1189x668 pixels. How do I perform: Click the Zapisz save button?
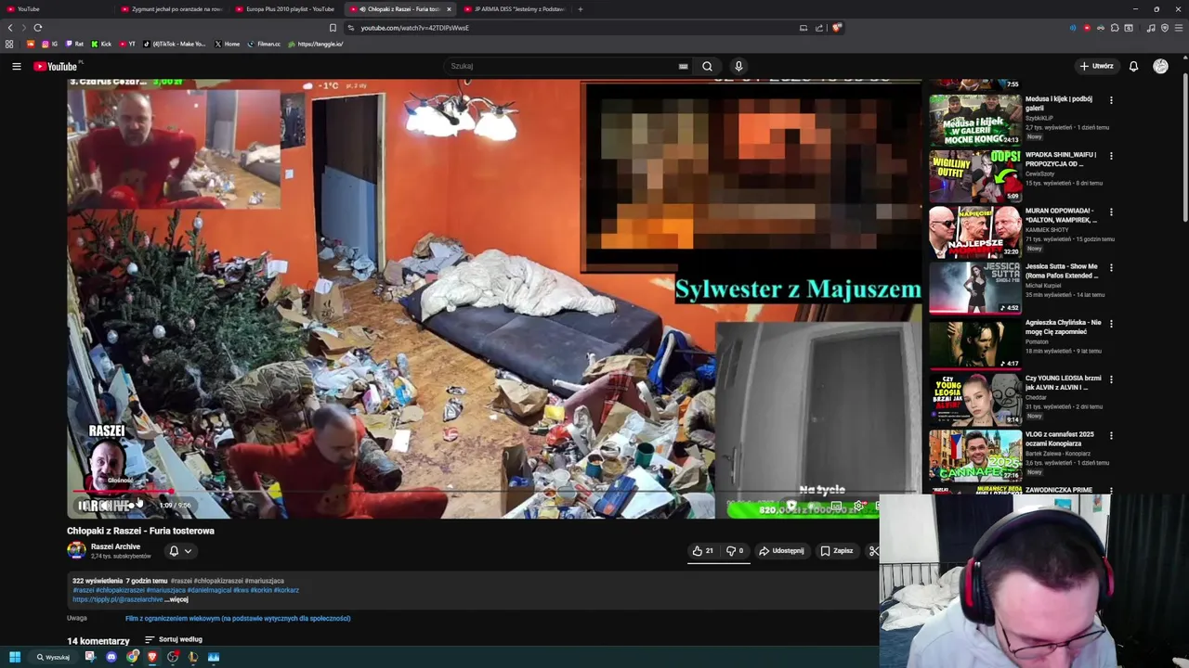pos(837,551)
